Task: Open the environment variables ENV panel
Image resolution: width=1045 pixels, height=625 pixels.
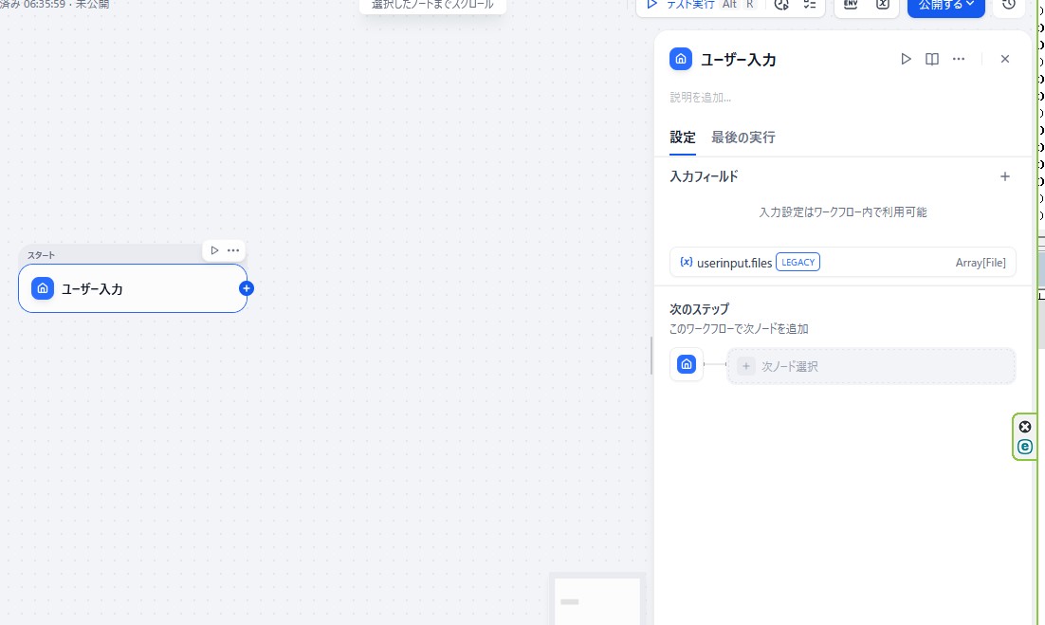Action: pyautogui.click(x=850, y=5)
